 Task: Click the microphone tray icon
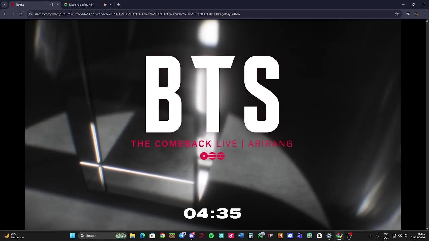pos(378,236)
